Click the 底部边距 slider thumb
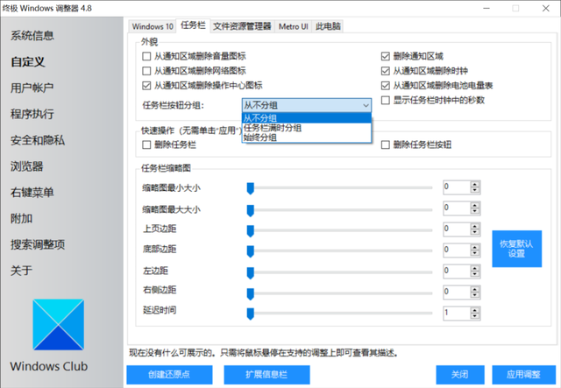The image size is (561, 388). pos(251,251)
